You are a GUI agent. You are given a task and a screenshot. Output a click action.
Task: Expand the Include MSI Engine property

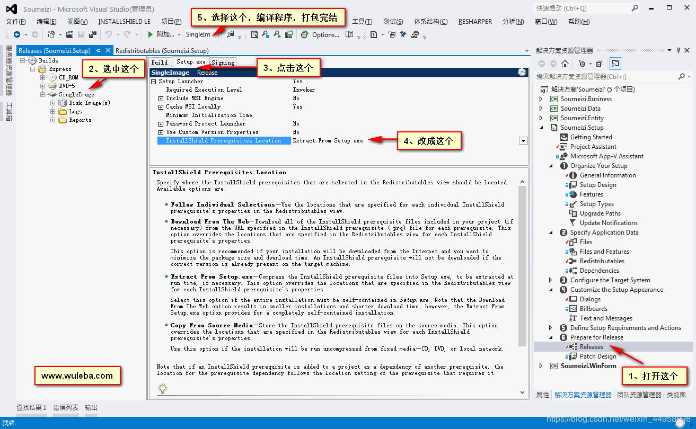click(161, 99)
